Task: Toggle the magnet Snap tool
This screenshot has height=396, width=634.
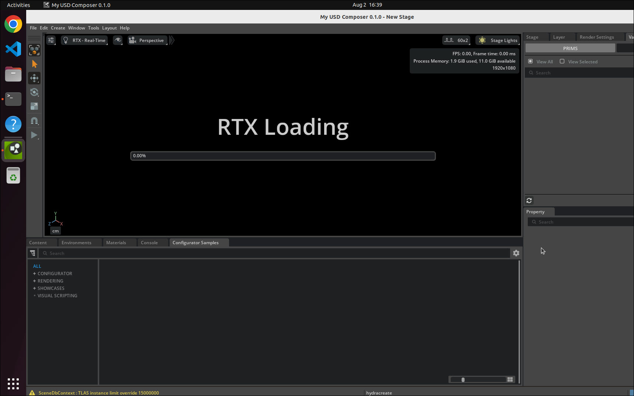Action: point(34,120)
